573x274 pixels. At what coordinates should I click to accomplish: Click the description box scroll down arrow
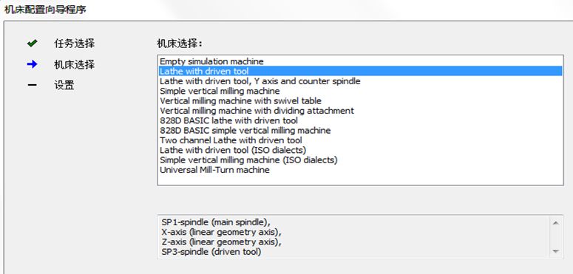click(x=555, y=251)
